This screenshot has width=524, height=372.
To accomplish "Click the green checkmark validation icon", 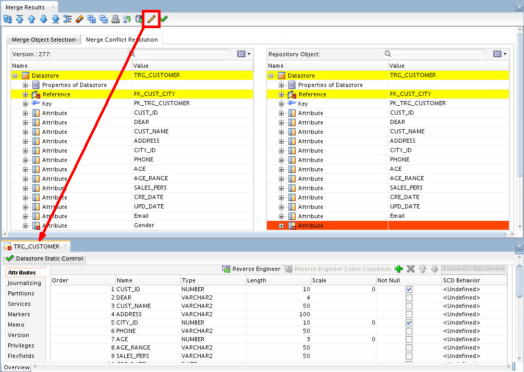I will pyautogui.click(x=163, y=19).
